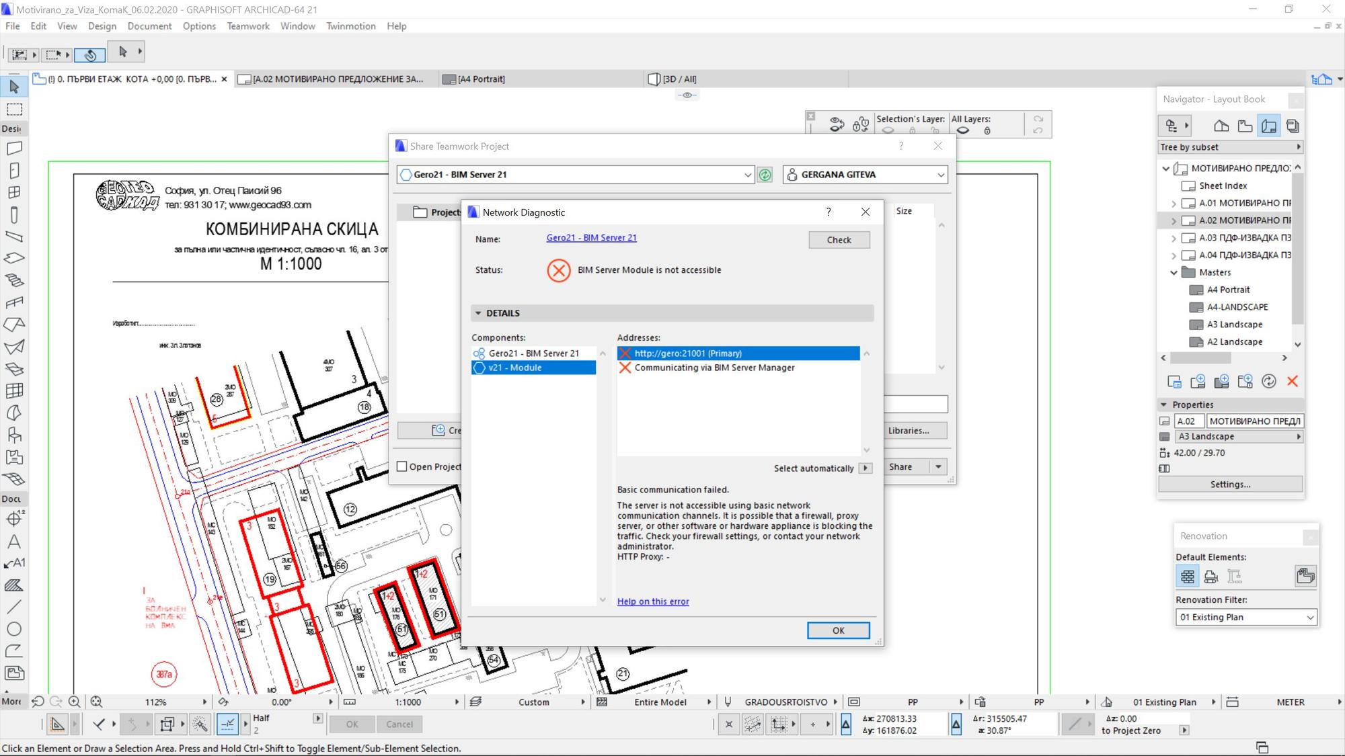
Task: Select the Door tool in toolbox
Action: click(x=14, y=170)
